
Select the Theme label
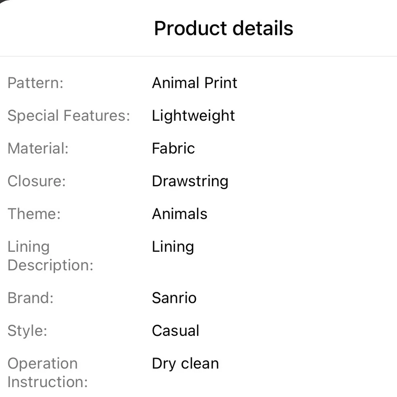coord(34,214)
